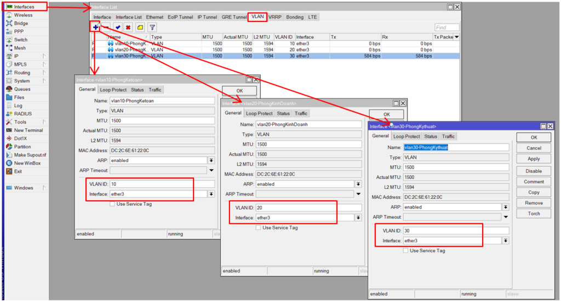Open table column selector dropdown arrow

click(457, 37)
